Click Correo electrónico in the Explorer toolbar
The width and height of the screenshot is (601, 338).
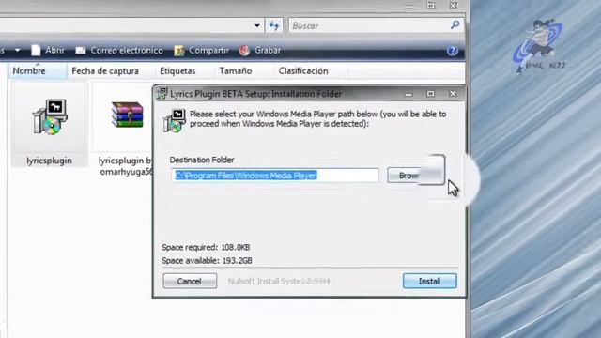(x=119, y=50)
